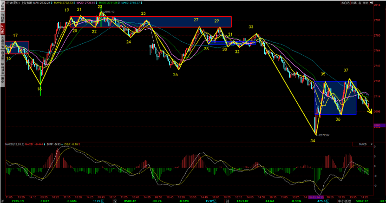Click the 预测 forecast button
The height and width of the screenshot is (203, 386).
366,2
